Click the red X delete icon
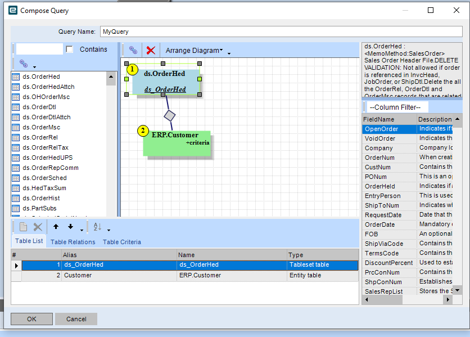The image size is (470, 337). click(151, 50)
